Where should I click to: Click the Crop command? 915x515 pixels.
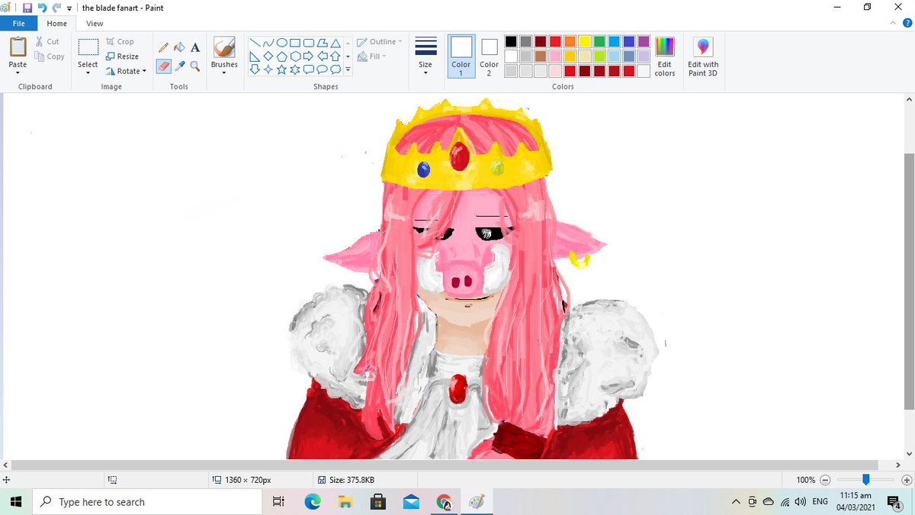pyautogui.click(x=120, y=42)
